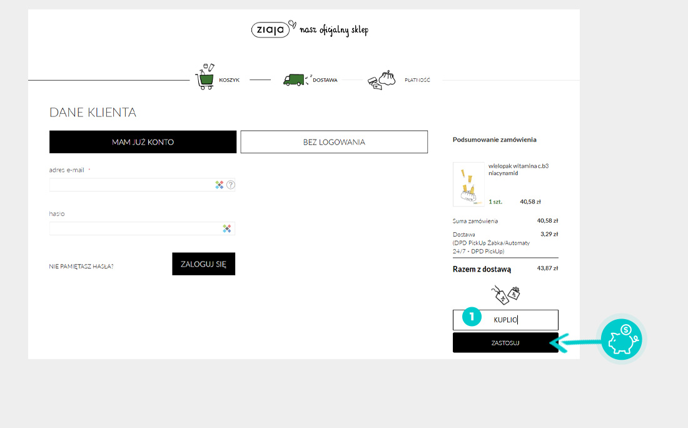Click the product thumbnail in order summary
This screenshot has height=428, width=688.
[468, 185]
